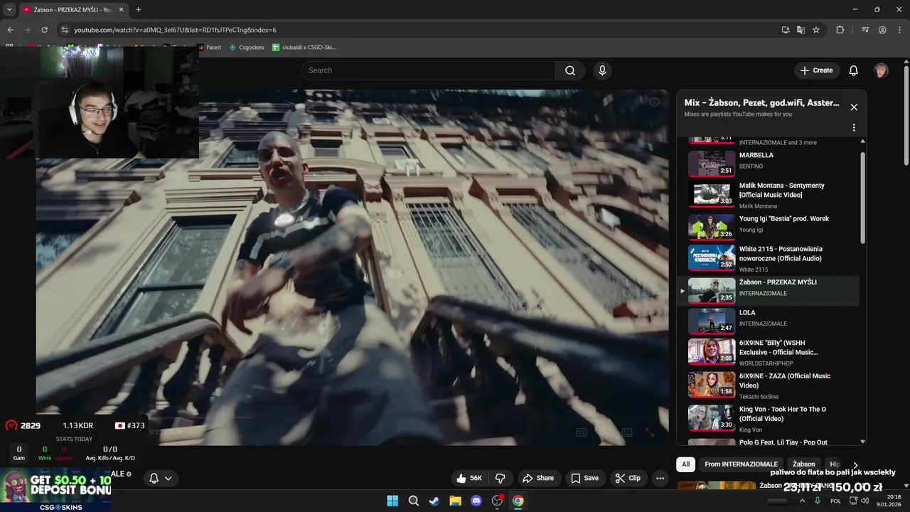Open the Chrome profile icon

pyautogui.click(x=882, y=30)
